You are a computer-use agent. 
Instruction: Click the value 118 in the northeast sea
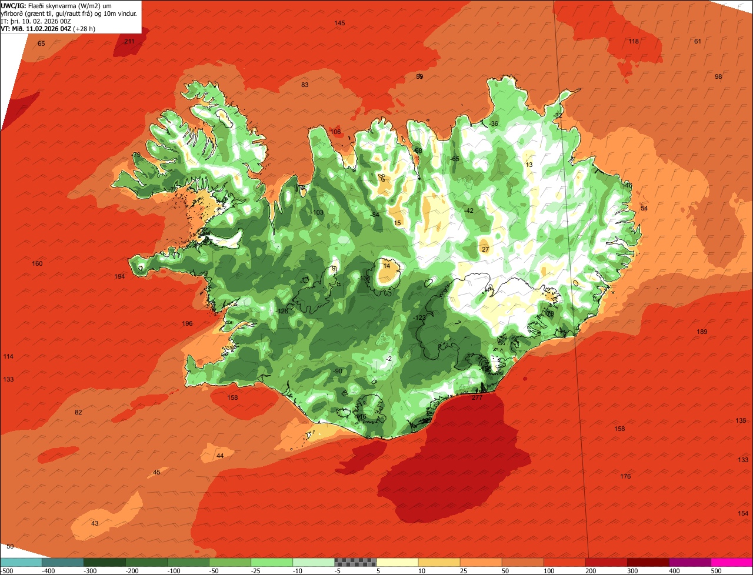pos(634,41)
